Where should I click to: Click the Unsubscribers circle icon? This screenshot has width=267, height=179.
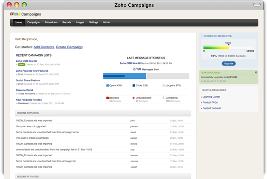click(x=133, y=98)
